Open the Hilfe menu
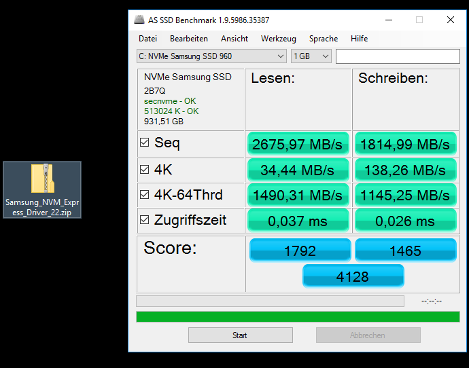This screenshot has width=469, height=368. tap(360, 39)
